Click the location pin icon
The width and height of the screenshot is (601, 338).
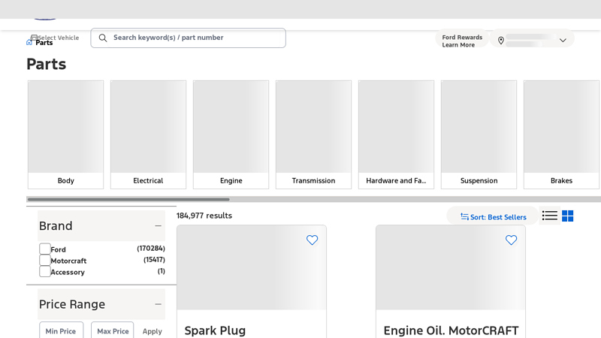(x=500, y=41)
